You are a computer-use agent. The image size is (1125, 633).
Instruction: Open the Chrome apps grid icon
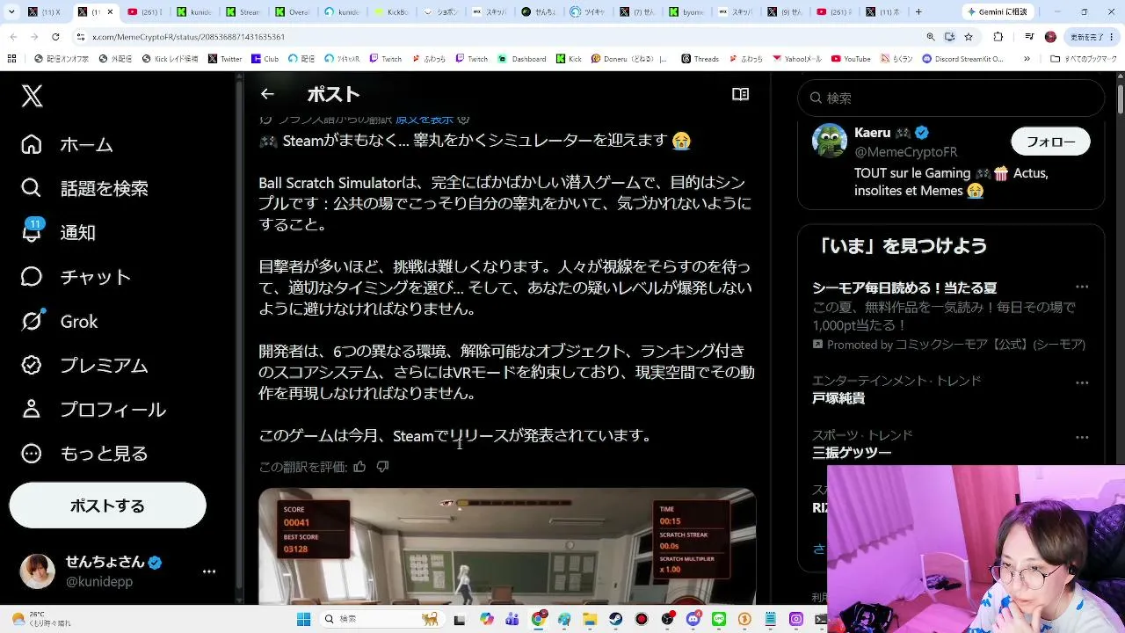pyautogui.click(x=11, y=59)
